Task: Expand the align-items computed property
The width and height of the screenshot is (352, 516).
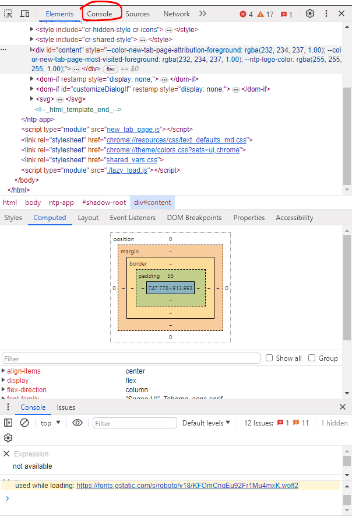Action: (3, 371)
